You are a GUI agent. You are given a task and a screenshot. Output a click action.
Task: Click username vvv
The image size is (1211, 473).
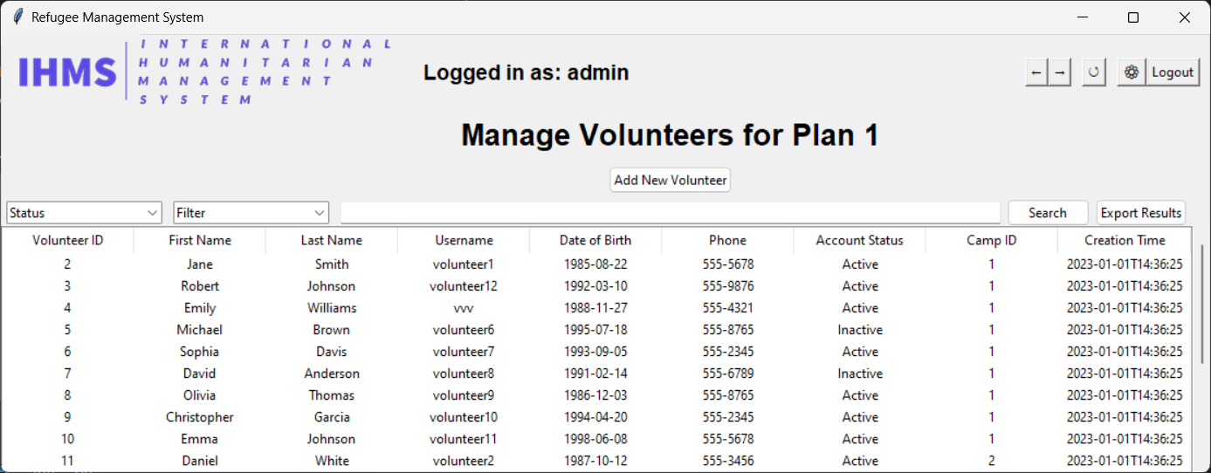pos(464,308)
